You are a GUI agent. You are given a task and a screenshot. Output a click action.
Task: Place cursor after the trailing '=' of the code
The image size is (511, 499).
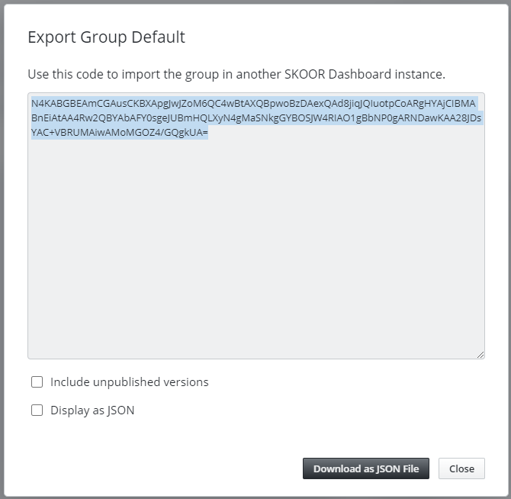coord(208,132)
